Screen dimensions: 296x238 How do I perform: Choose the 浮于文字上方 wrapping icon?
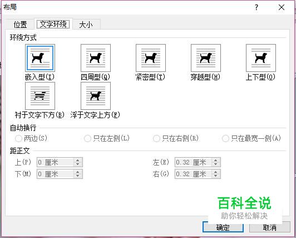click(x=96, y=96)
